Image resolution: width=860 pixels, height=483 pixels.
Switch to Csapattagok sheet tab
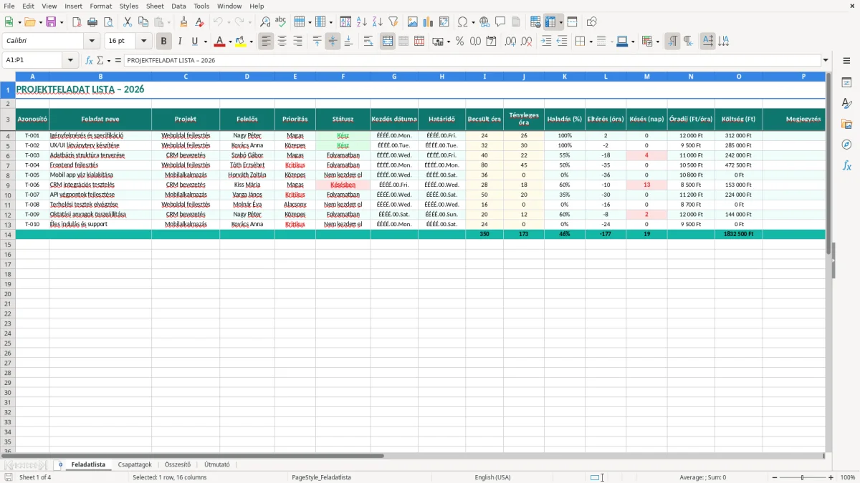[x=135, y=464]
